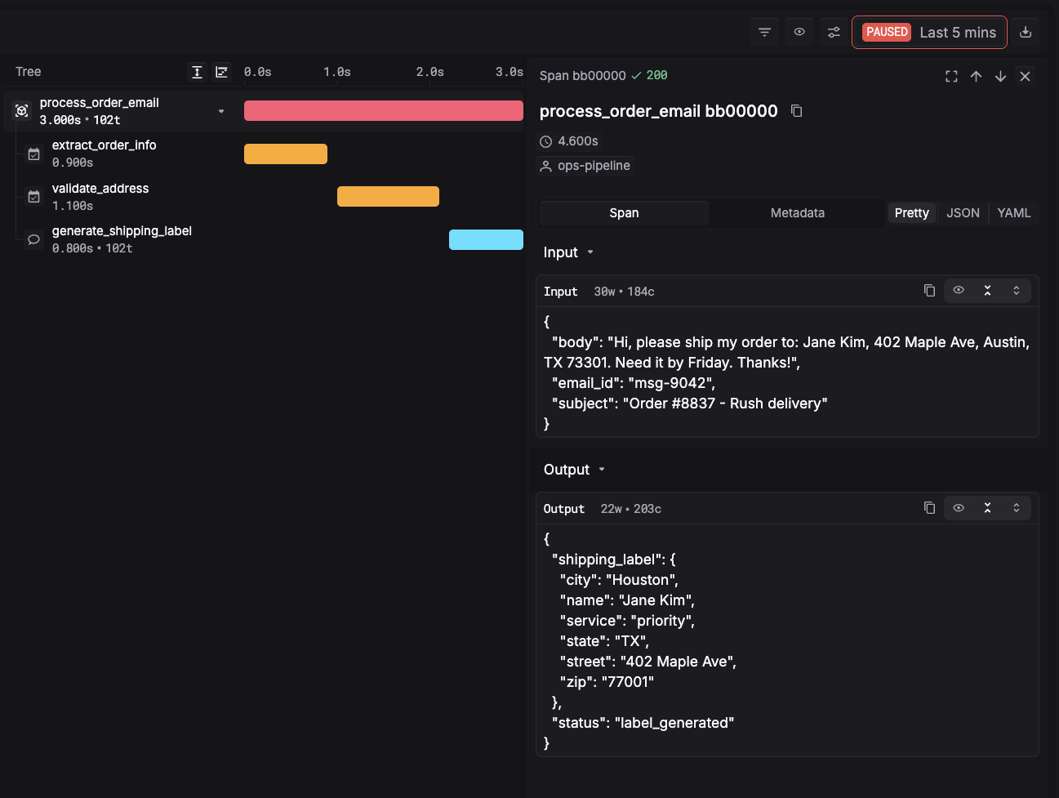
Task: Select the YAML format view
Action: coord(1013,213)
